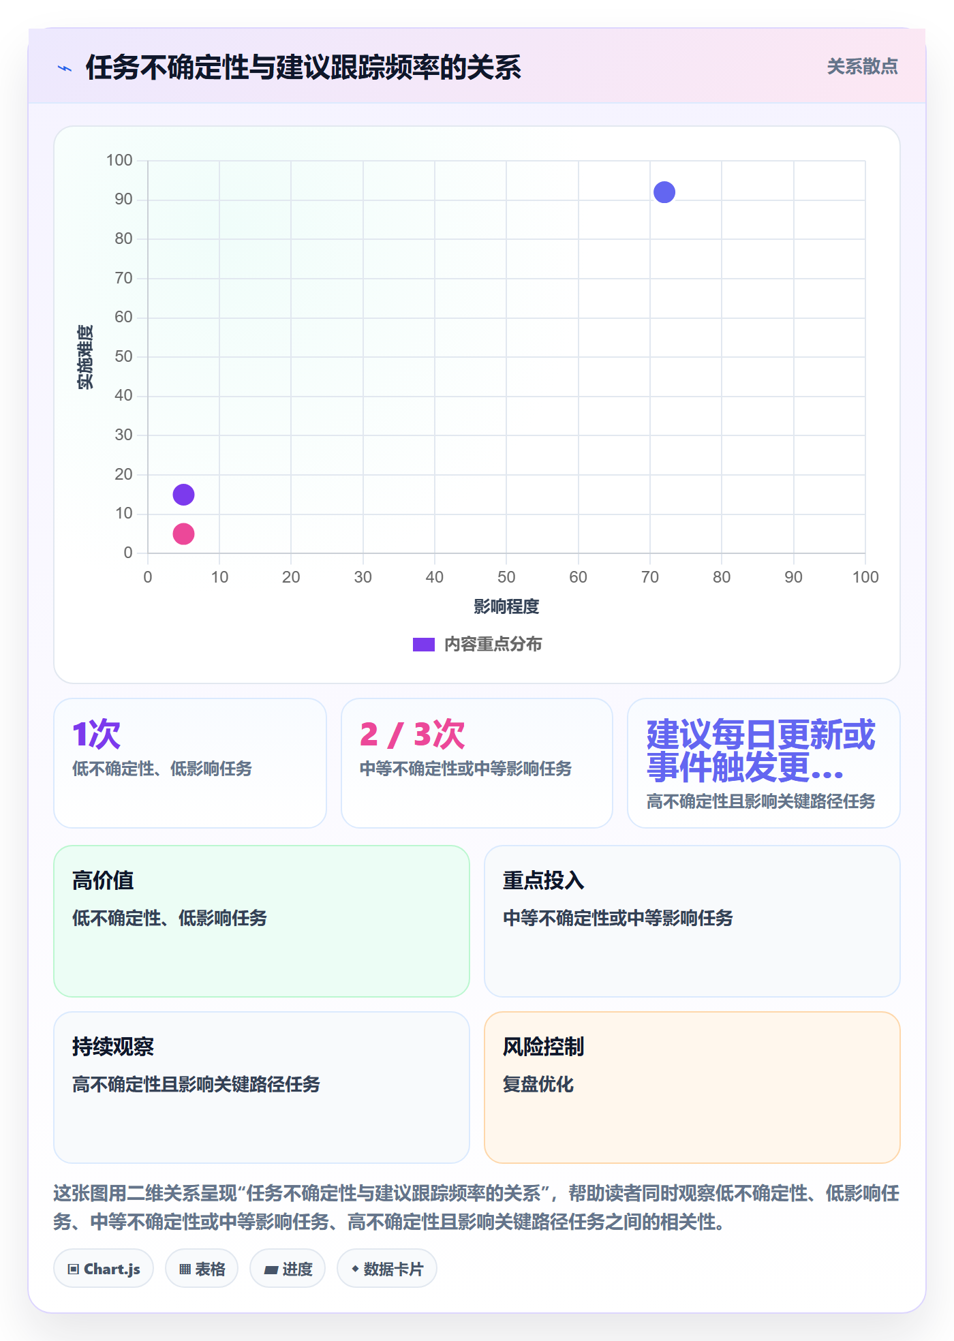This screenshot has width=954, height=1341.
Task: Click the 实施难度 y-axis title
Action: [x=85, y=357]
